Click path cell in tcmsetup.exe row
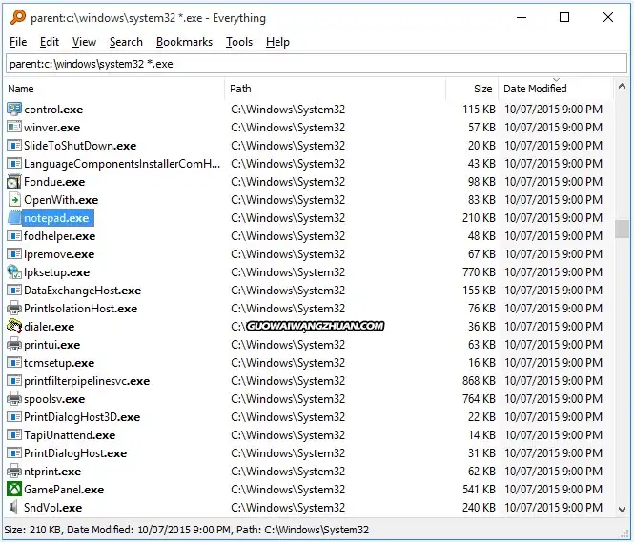 (288, 363)
